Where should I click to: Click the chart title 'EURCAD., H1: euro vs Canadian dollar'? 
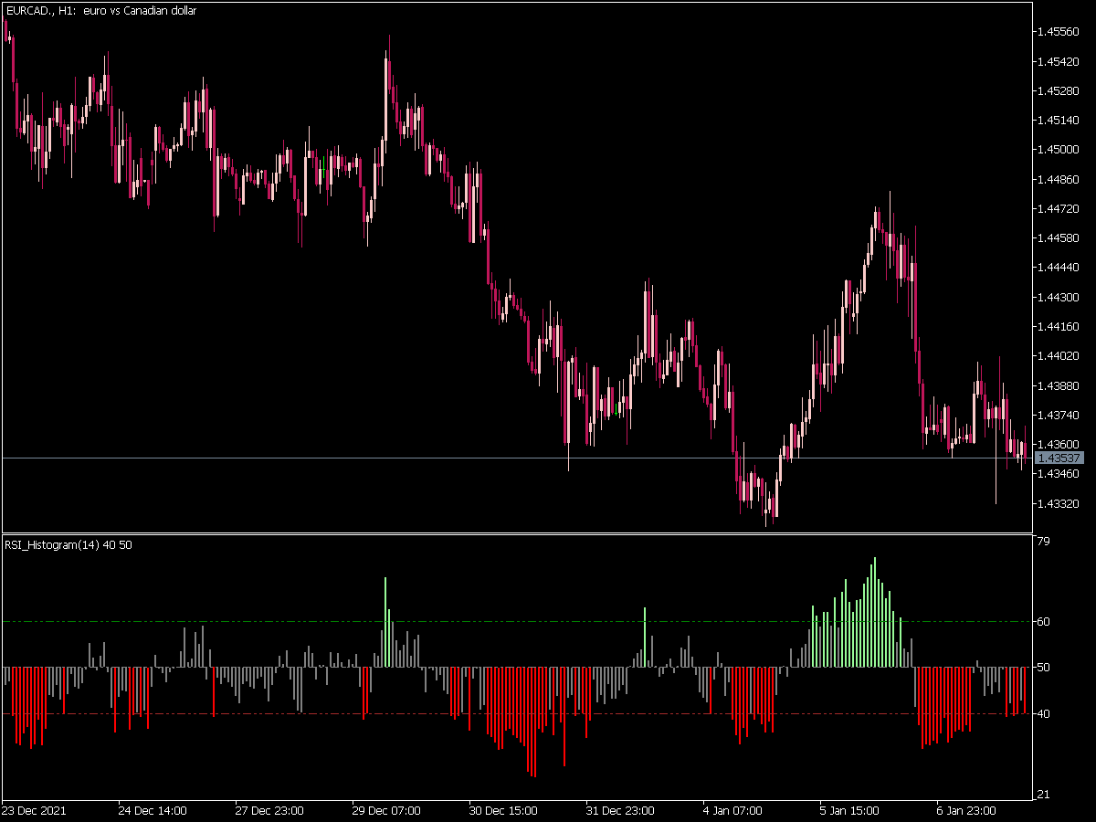[x=101, y=11]
